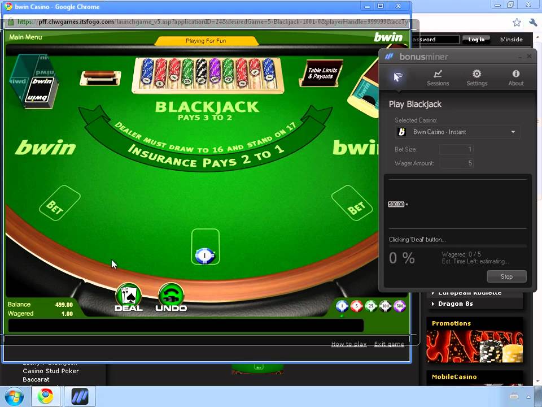Click the Stop button in bonusminer
This screenshot has width=542, height=407.
pyautogui.click(x=506, y=276)
